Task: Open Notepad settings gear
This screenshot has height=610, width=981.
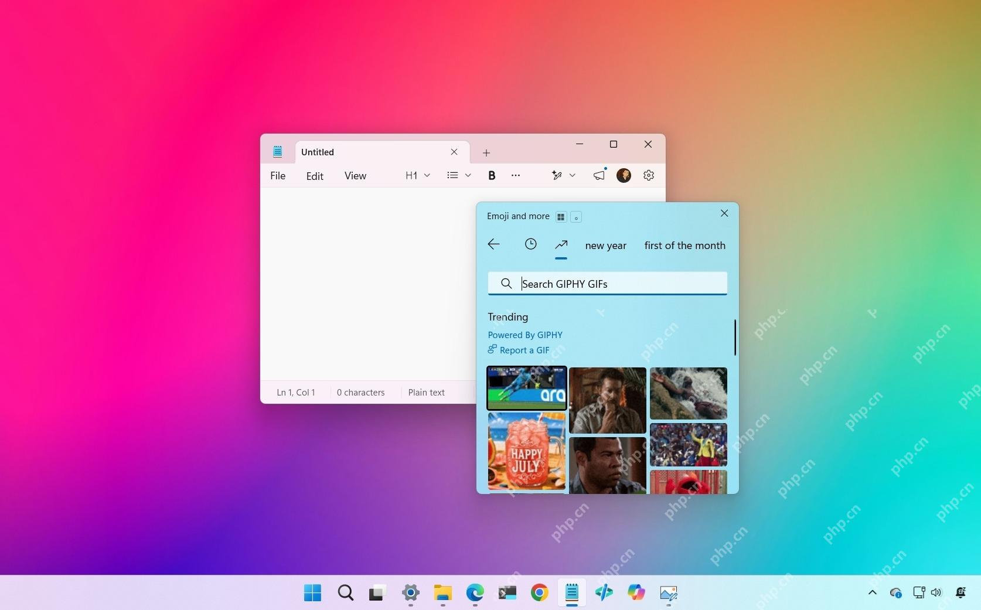Action: click(x=649, y=175)
